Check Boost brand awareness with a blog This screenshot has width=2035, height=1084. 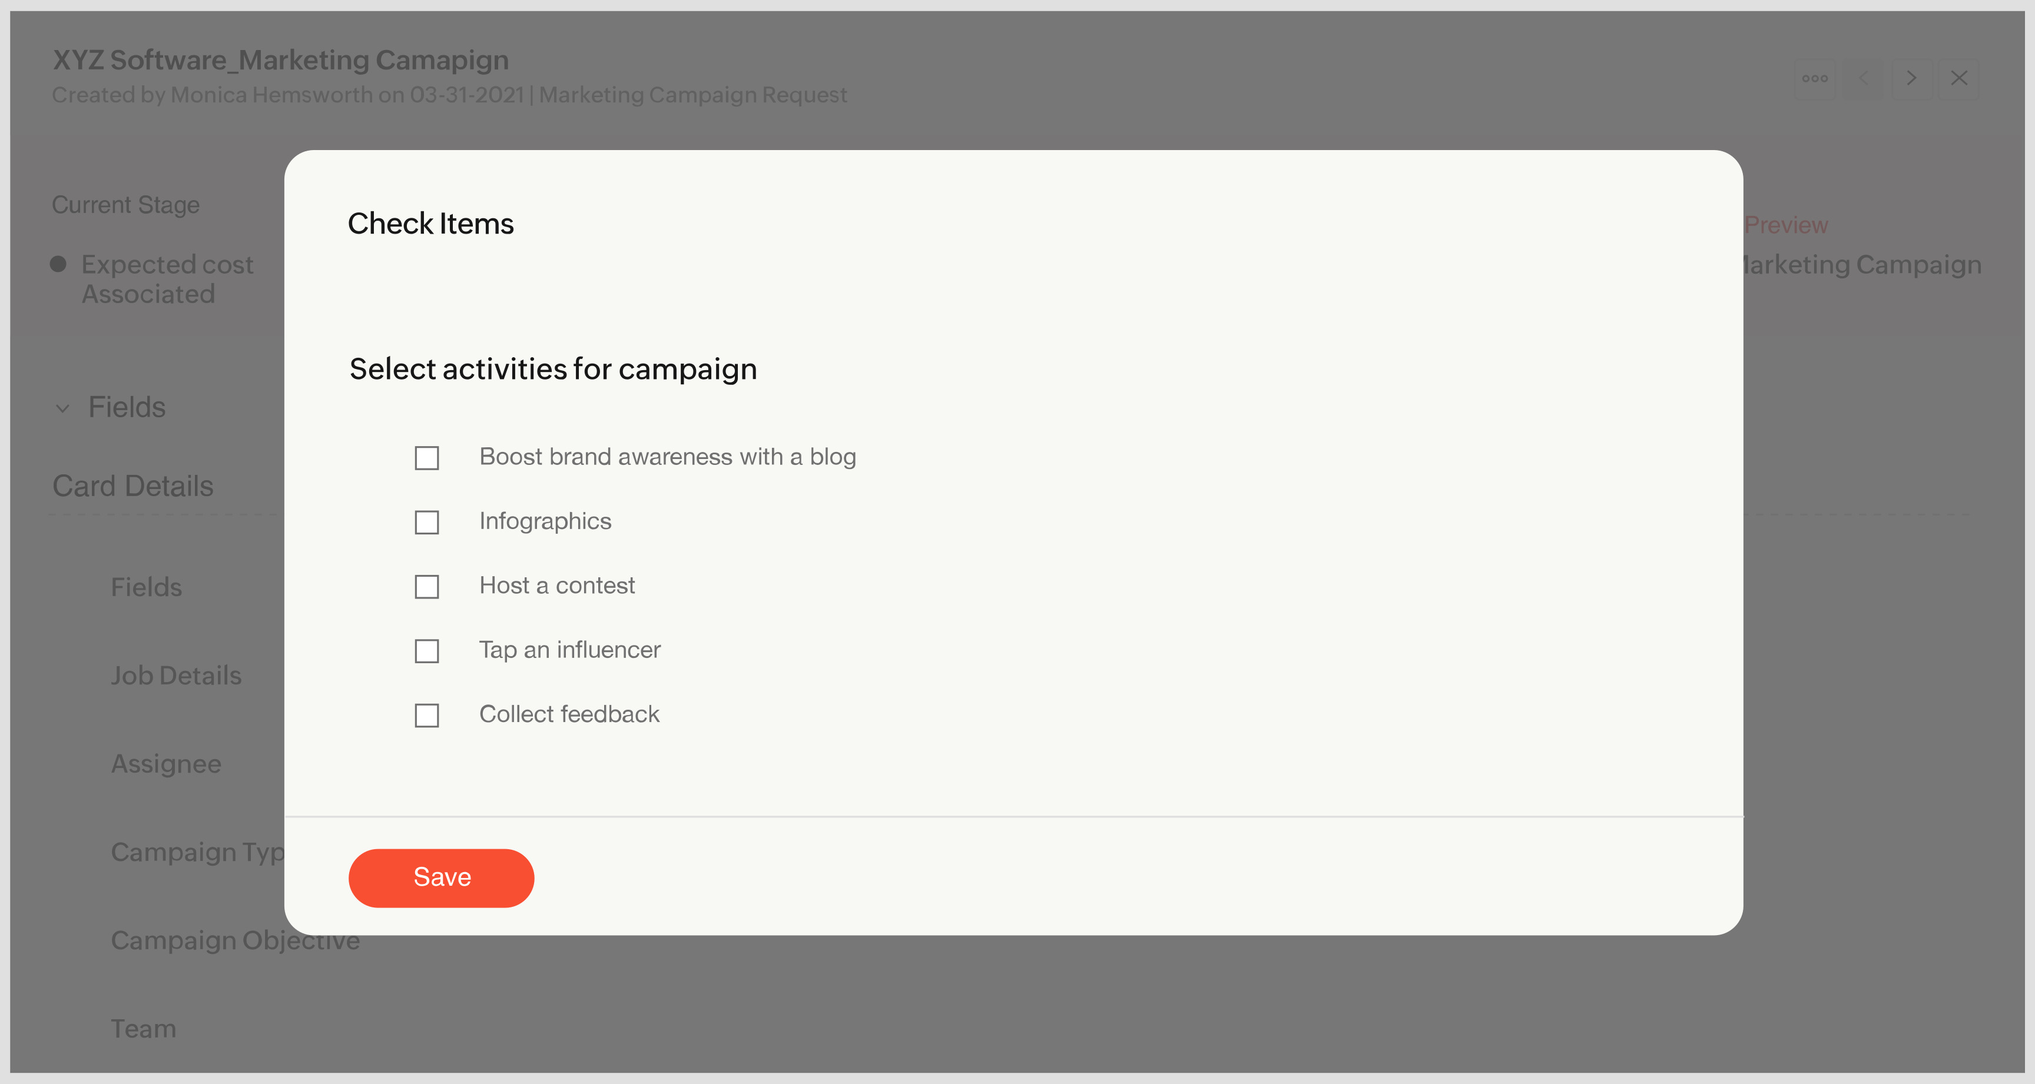426,458
